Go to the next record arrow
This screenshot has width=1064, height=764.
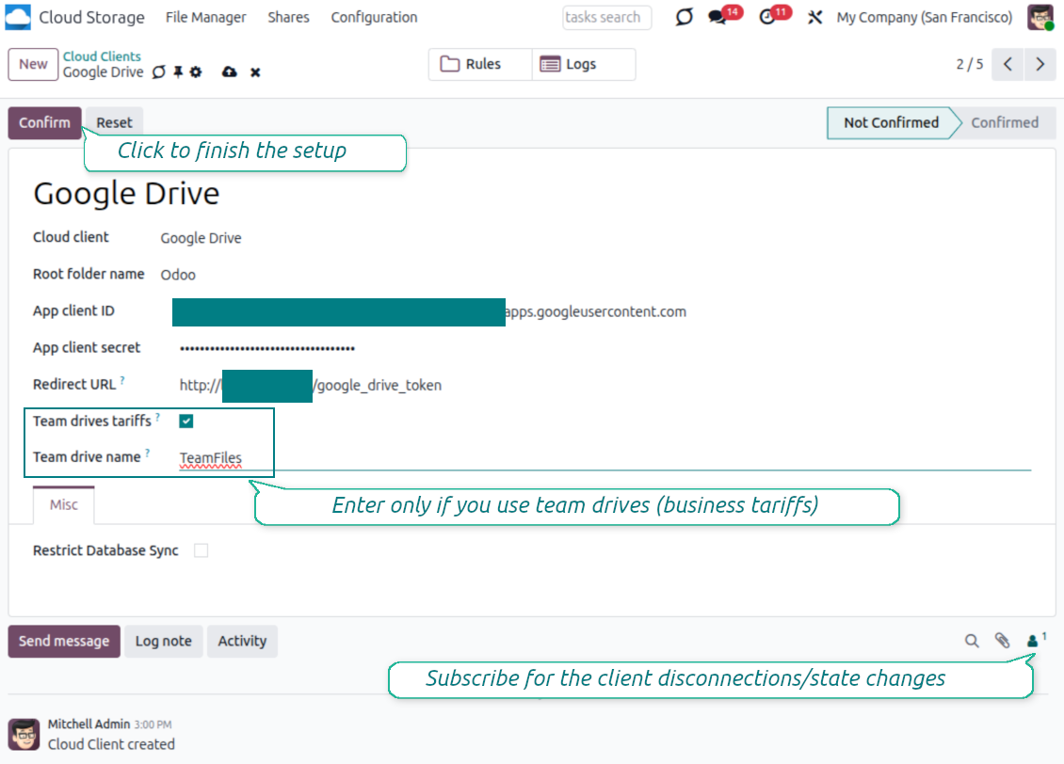[1040, 64]
